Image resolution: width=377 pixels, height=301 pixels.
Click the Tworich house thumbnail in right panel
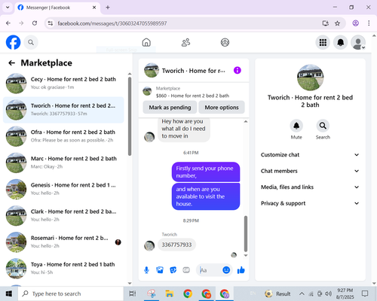click(x=310, y=78)
